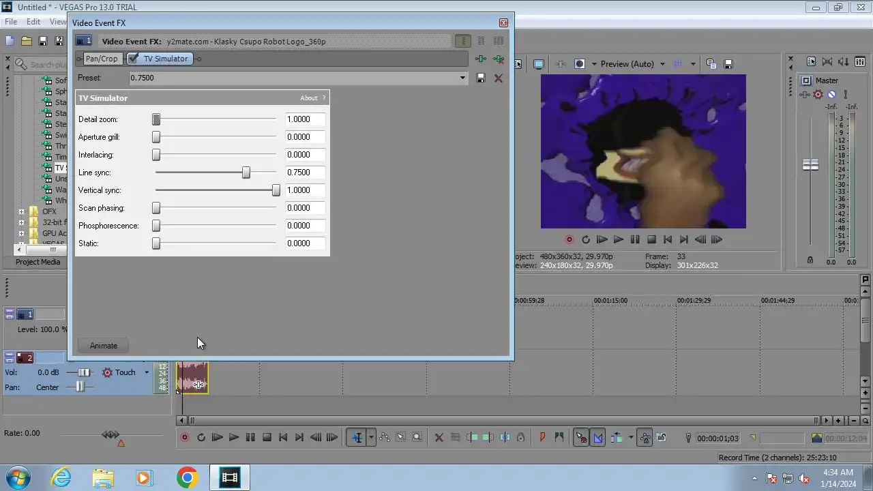Screen dimensions: 873x491
Task: Click the Detail zoom value field
Action: (x=304, y=119)
